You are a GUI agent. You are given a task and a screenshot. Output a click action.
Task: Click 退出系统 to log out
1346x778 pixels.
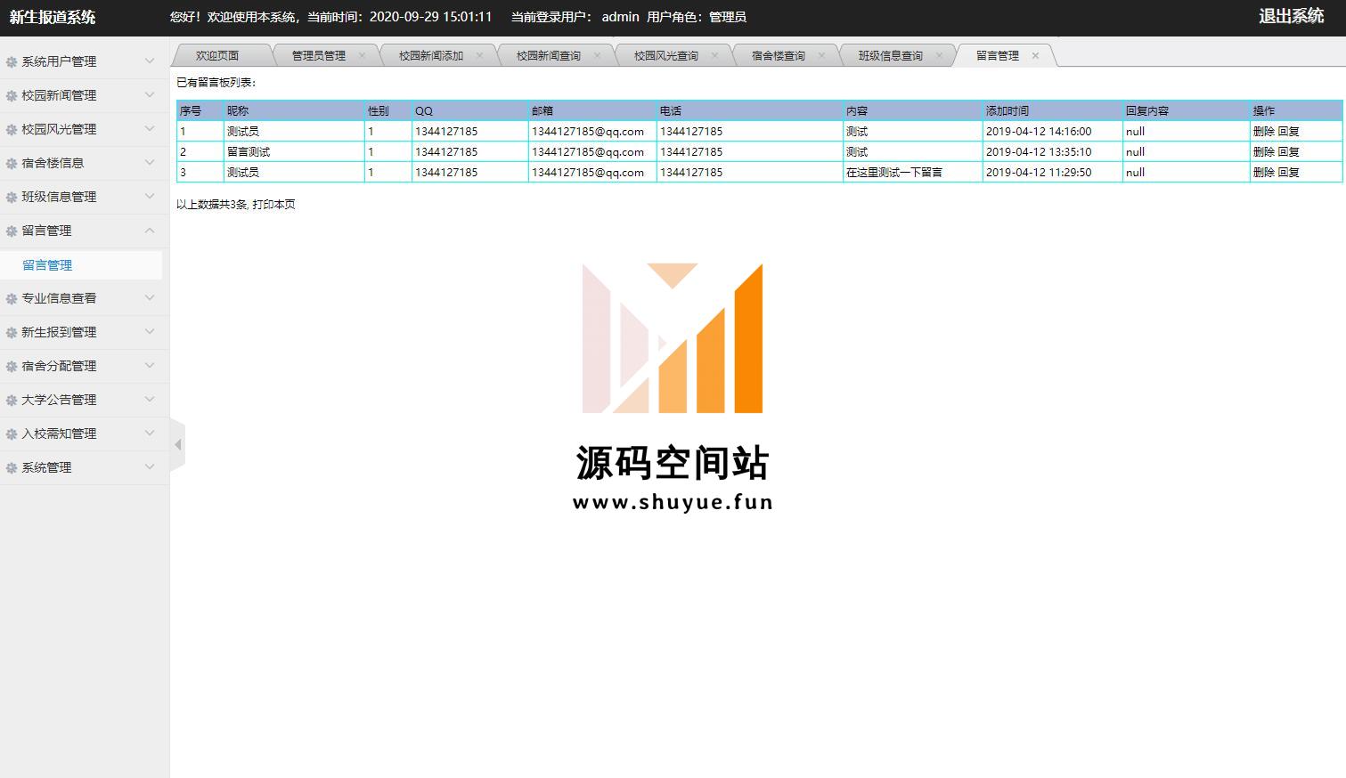tap(1291, 16)
